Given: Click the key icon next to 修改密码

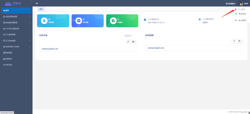Looking at the screenshot, I should coord(236,14).
